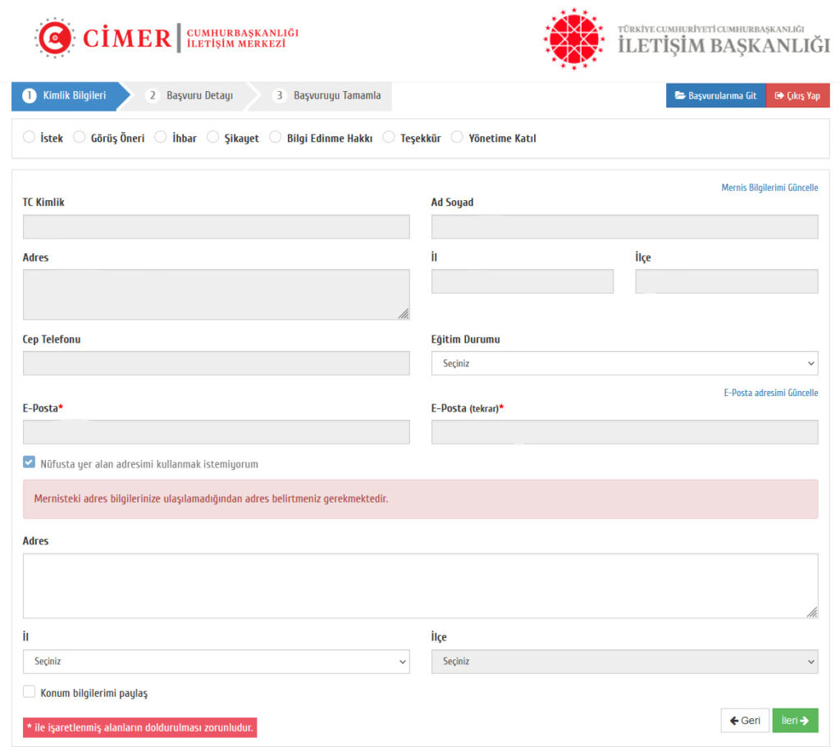
Task: Open the İlçe selection dropdown
Action: [x=624, y=662]
